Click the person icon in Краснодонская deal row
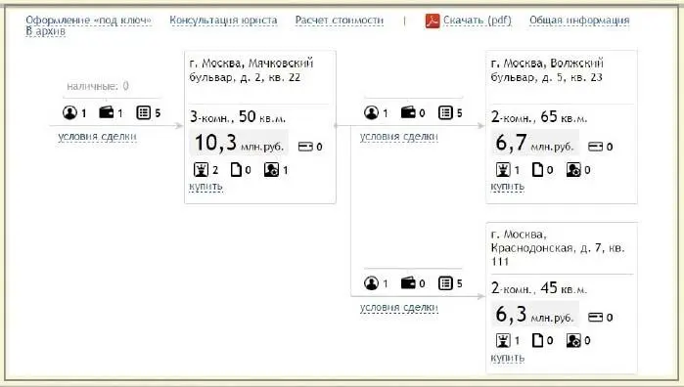Screen dimensions: 684x387 tap(371, 283)
